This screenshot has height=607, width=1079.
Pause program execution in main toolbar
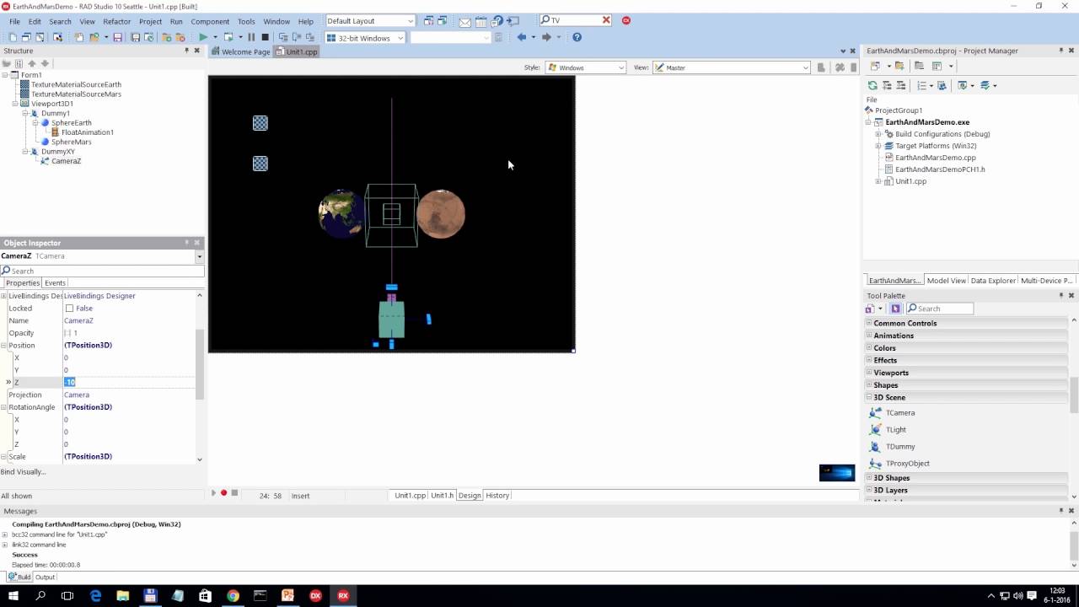tap(251, 37)
